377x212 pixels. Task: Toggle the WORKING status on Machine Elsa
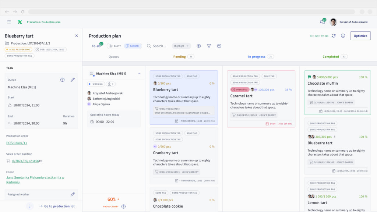[96, 84]
